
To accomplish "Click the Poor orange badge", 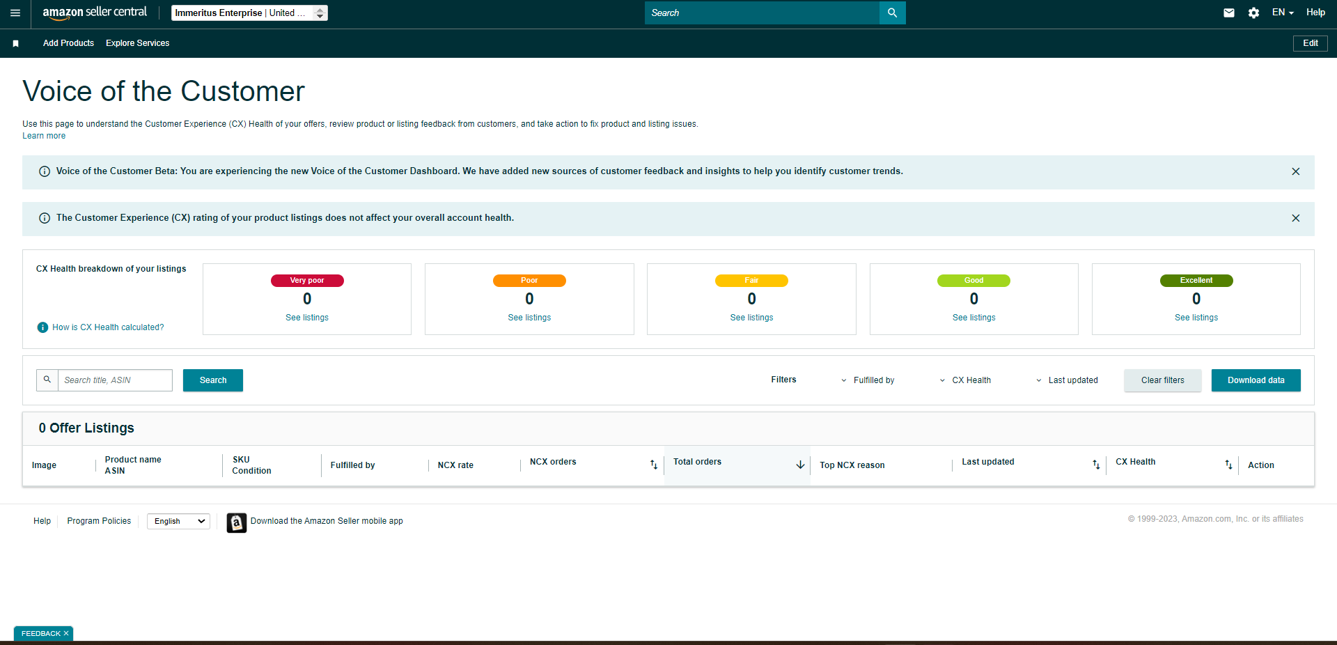I will [x=529, y=281].
